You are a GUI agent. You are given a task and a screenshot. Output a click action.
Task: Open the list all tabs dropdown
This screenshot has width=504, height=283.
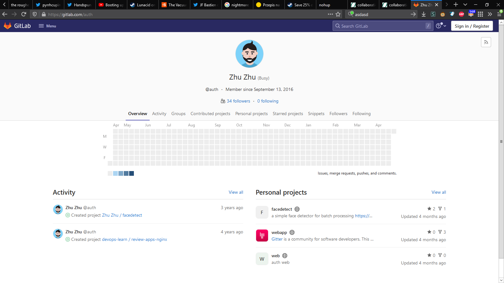(465, 5)
